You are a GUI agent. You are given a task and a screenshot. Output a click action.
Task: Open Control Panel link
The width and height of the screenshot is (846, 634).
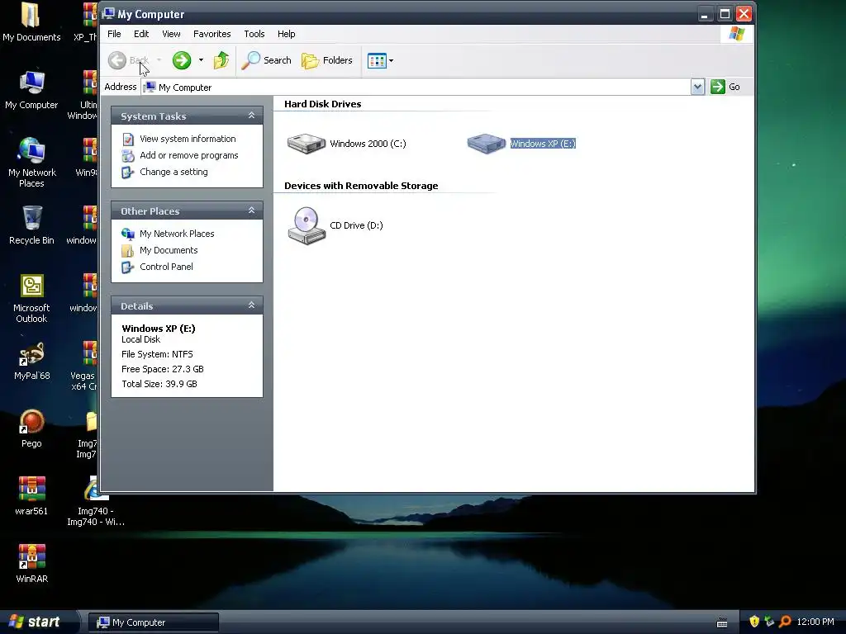pos(166,267)
